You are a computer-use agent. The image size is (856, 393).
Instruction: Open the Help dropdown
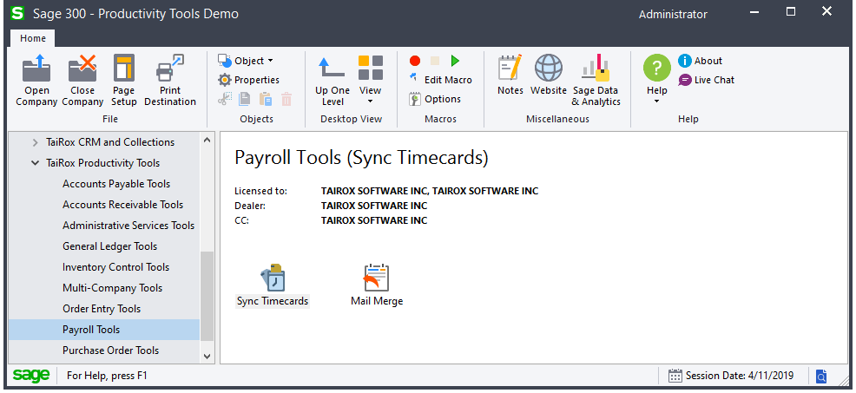pos(656,80)
